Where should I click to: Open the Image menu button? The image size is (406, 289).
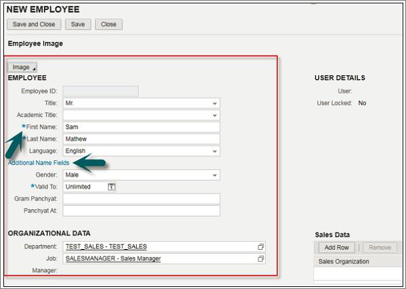22,67
